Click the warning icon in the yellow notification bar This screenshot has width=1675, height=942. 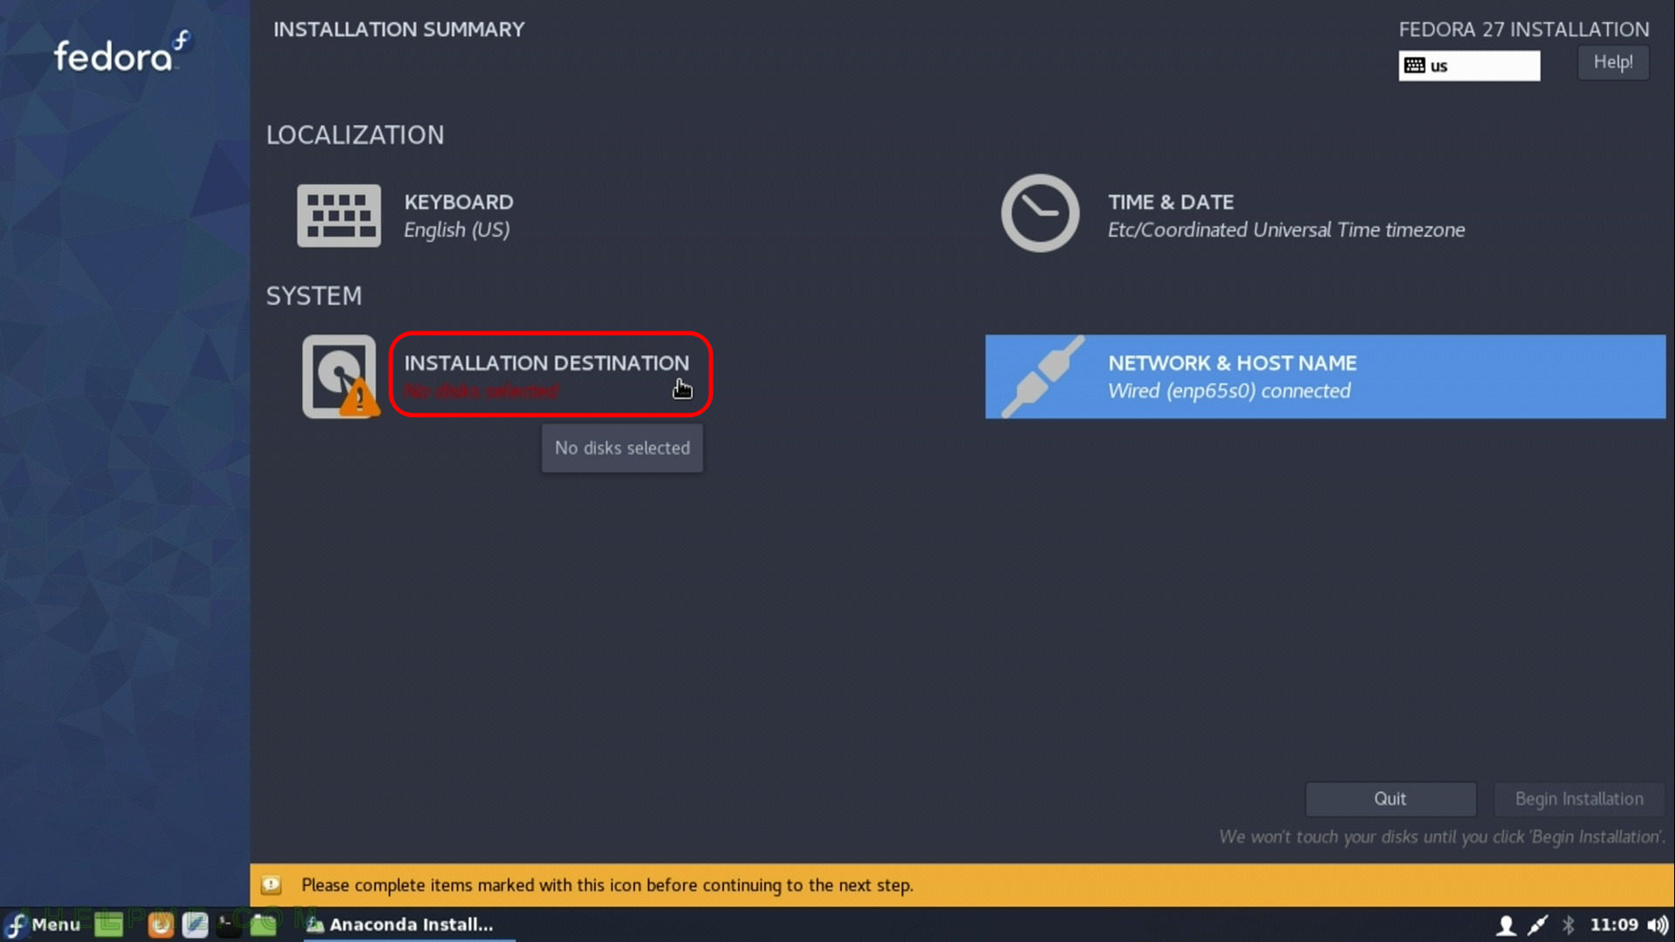(271, 884)
